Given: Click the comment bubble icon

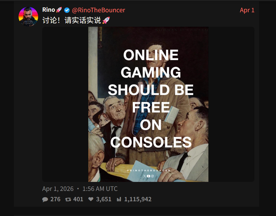Looking at the screenshot, I should tap(45, 199).
